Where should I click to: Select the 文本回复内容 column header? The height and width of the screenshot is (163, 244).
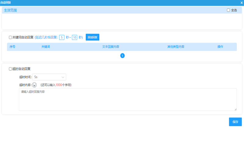(110, 47)
